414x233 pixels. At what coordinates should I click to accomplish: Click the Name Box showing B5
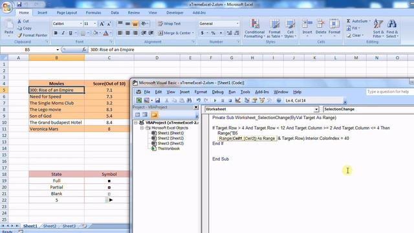pos(27,50)
